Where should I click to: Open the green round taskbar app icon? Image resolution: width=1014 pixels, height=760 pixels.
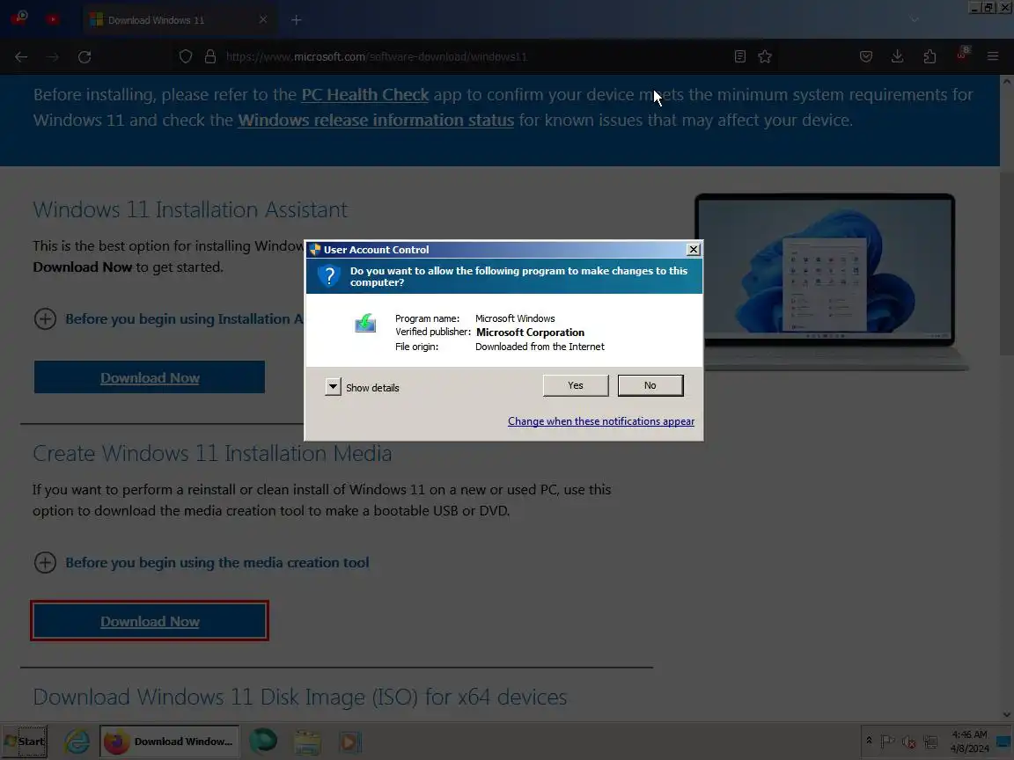[x=263, y=742]
